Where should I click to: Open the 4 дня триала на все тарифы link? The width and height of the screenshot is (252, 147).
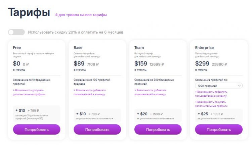pos(81,15)
